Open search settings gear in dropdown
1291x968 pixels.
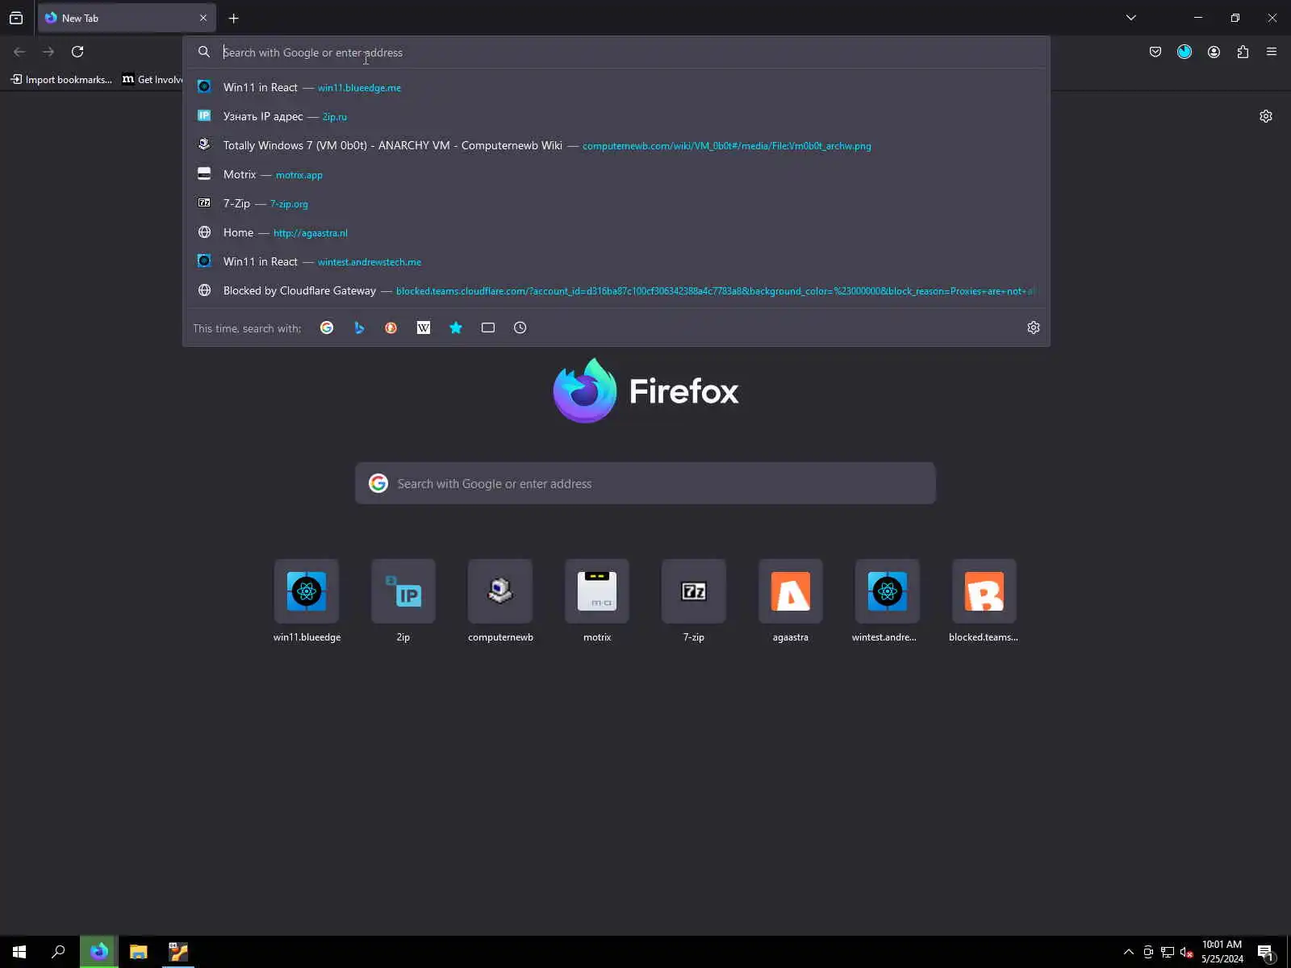1034,328
